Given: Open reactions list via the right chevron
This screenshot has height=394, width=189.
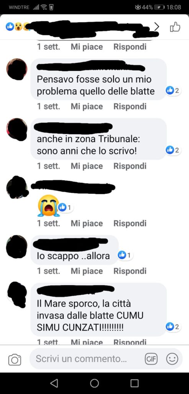Looking at the screenshot, I should (157, 27).
